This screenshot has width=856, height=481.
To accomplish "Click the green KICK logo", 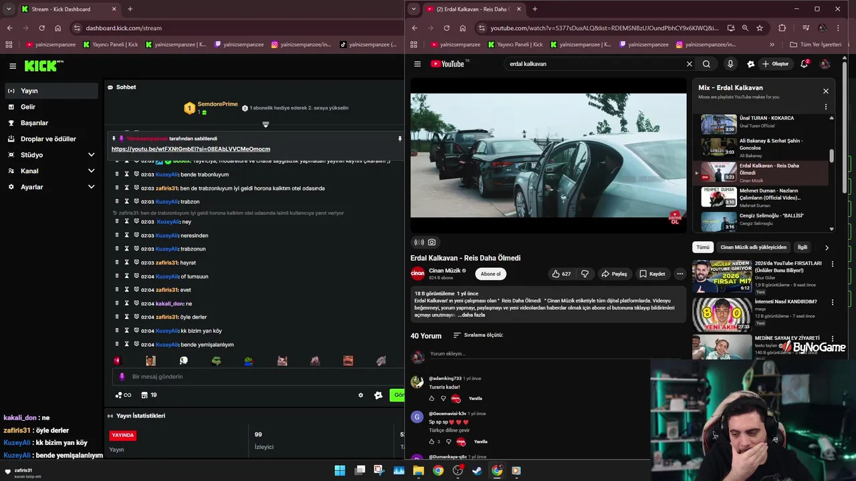I will [41, 65].
